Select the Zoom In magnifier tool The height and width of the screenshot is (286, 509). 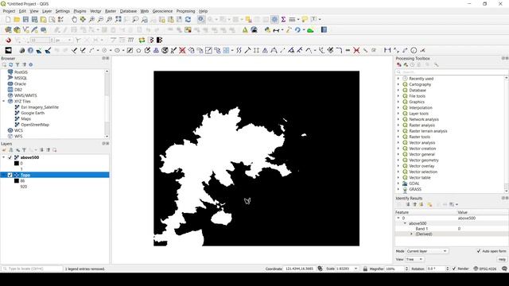[92, 19]
